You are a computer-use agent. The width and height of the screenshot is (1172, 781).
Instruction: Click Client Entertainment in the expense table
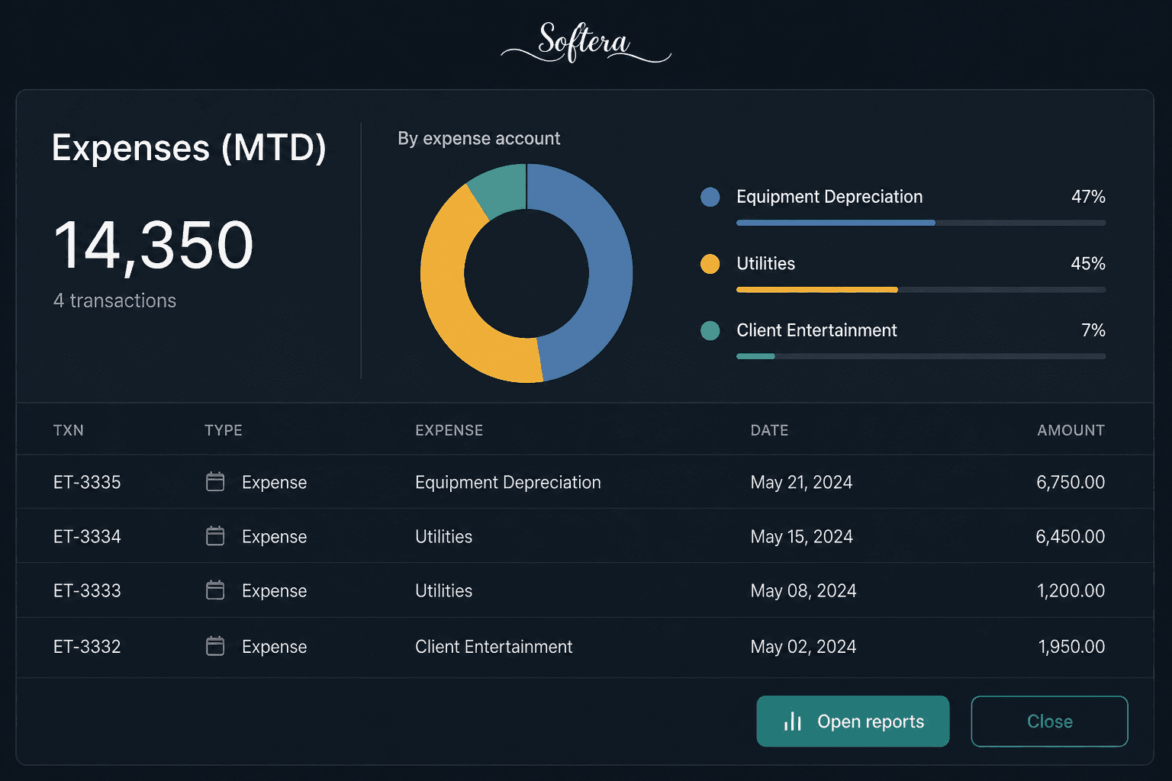494,646
